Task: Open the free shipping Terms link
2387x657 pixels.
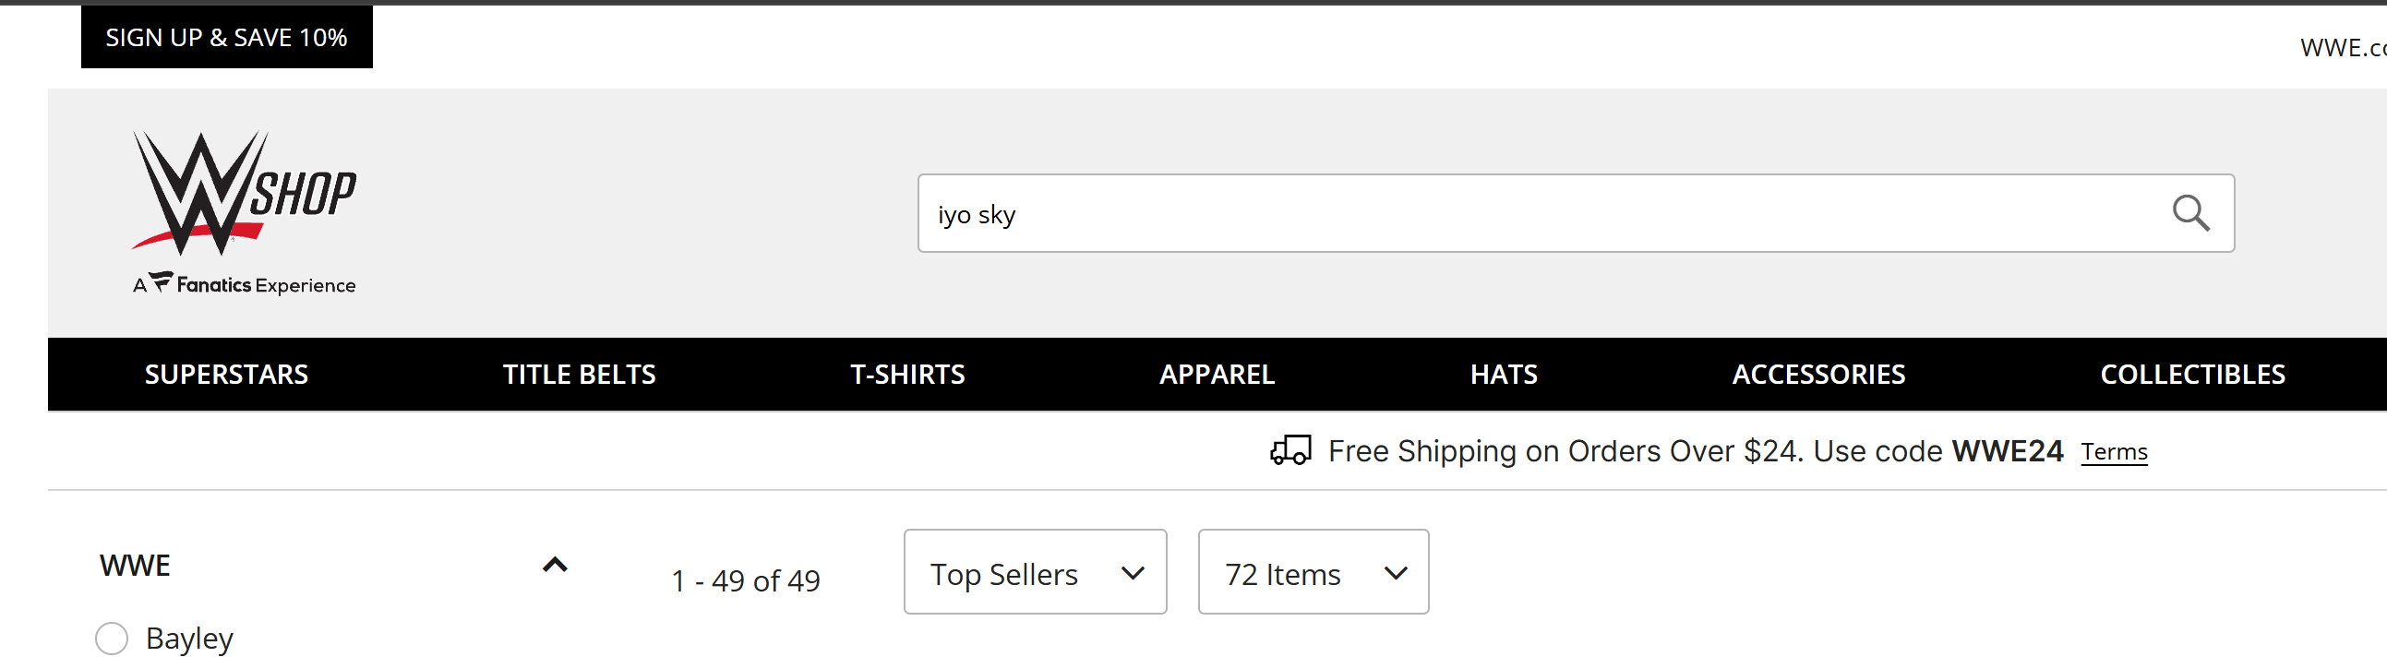Action: [2114, 451]
